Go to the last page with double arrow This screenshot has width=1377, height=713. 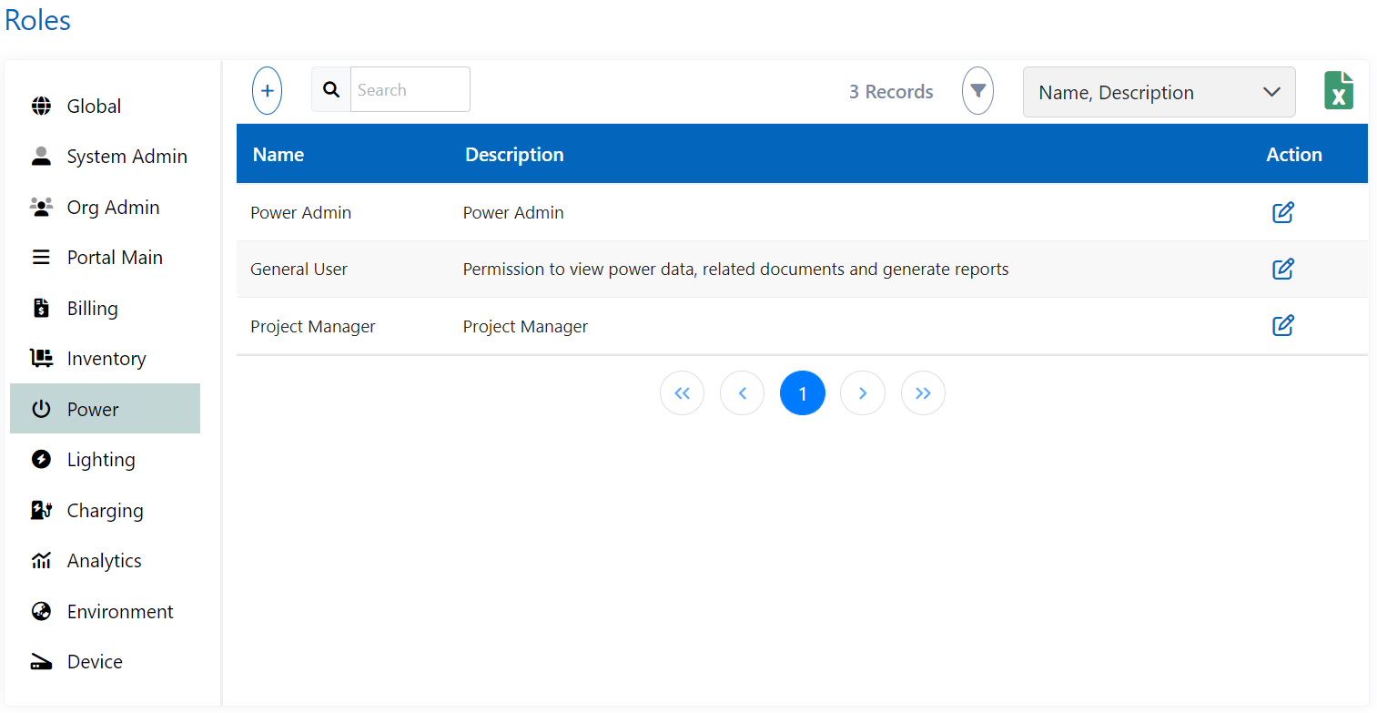[923, 392]
